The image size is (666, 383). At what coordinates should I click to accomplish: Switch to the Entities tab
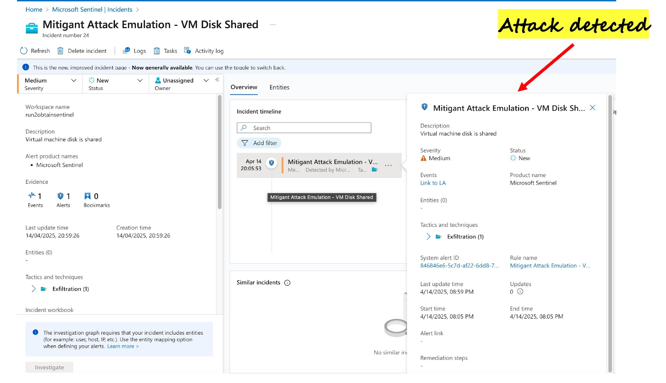tap(279, 87)
